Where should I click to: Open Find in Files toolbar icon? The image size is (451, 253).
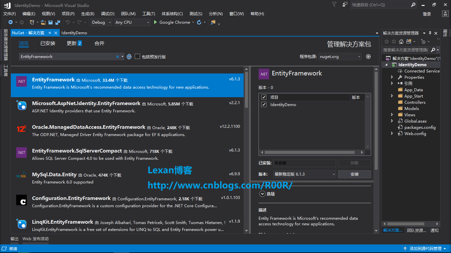click(x=213, y=22)
